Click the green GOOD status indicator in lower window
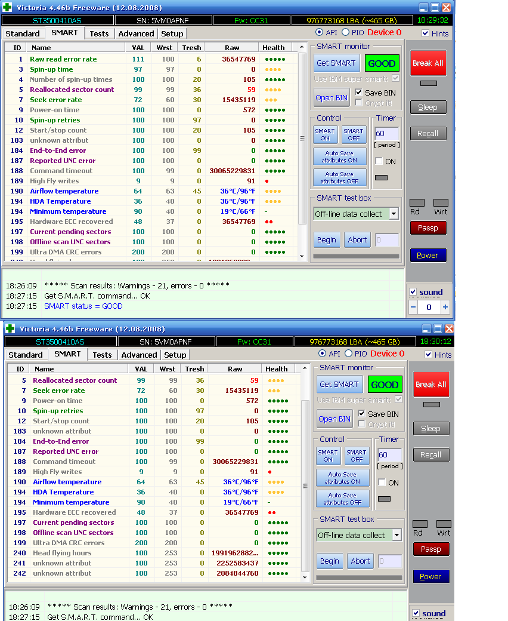Image resolution: width=508 pixels, height=621 pixels. pyautogui.click(x=385, y=384)
